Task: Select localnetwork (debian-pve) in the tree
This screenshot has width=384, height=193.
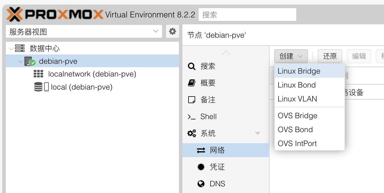Action: [92, 74]
